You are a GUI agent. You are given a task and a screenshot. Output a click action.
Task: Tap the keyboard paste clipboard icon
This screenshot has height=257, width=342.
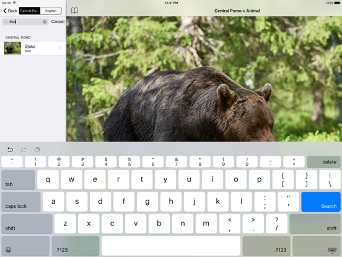[x=37, y=150]
